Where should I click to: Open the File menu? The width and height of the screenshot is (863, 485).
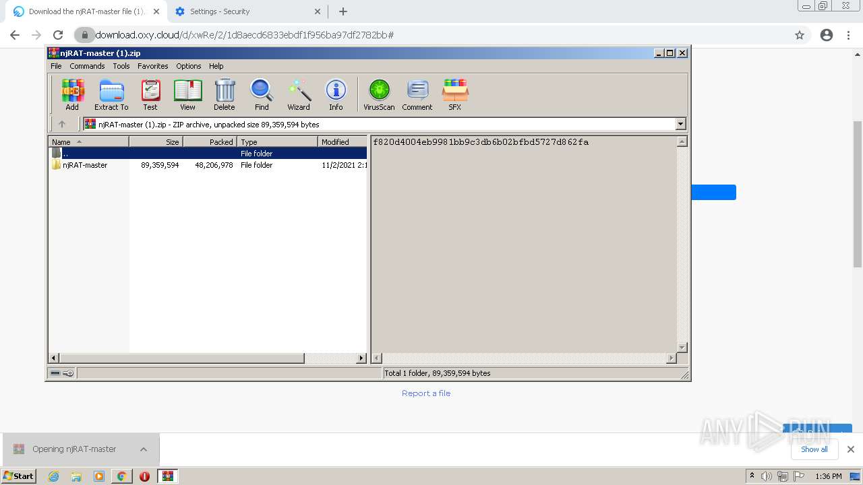click(56, 66)
